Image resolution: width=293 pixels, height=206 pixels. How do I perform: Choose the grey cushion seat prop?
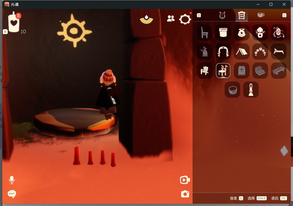point(260,70)
